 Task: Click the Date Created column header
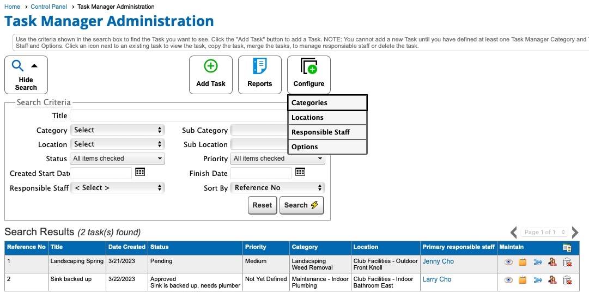pyautogui.click(x=127, y=247)
